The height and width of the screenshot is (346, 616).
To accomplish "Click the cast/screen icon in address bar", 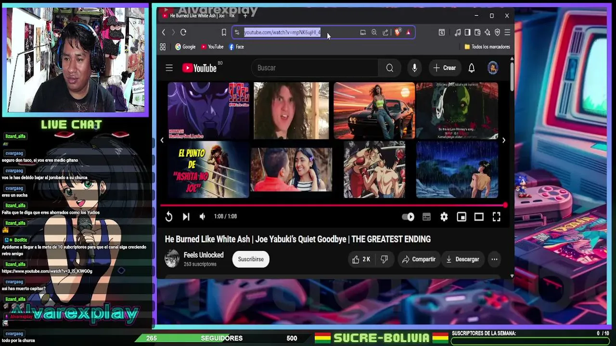I will [x=363, y=32].
